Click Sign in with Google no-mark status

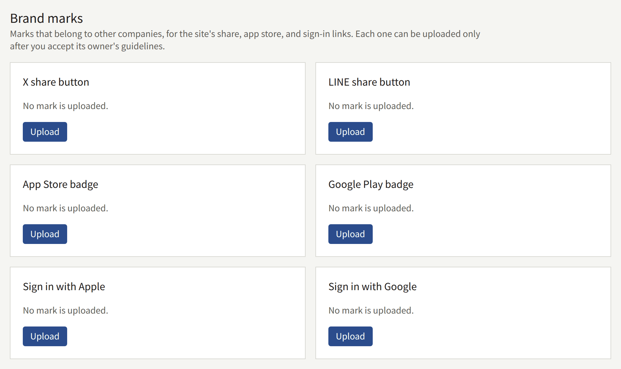click(x=371, y=310)
